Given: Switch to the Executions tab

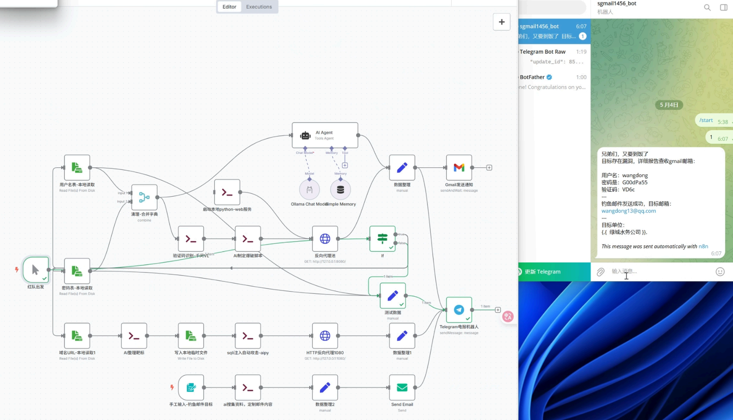Looking at the screenshot, I should 259,7.
